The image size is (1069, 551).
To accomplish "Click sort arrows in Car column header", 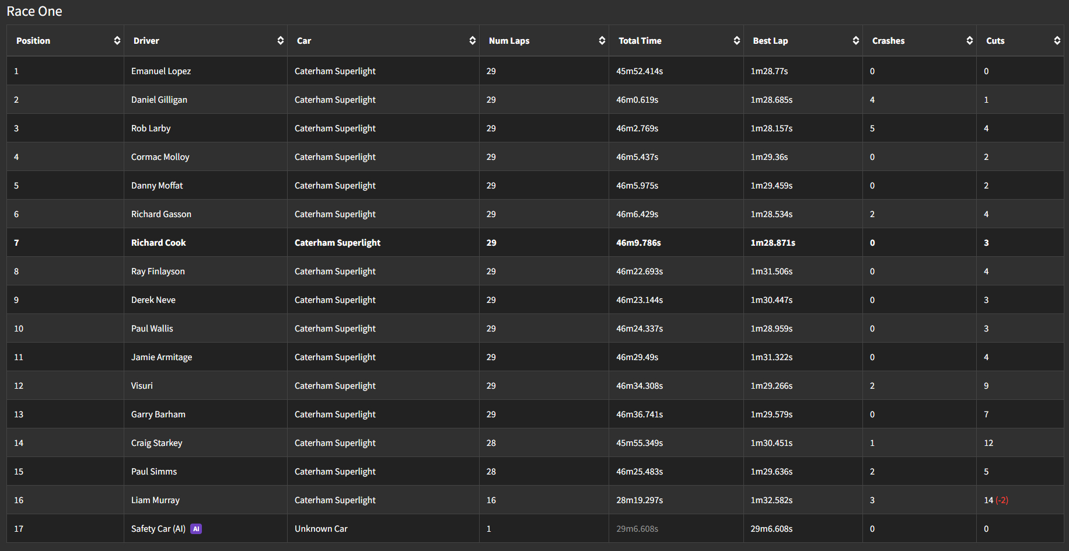I will (473, 41).
